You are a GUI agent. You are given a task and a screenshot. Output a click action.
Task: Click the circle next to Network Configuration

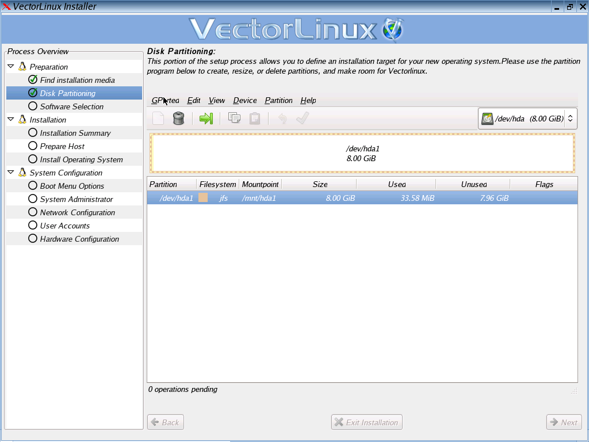tap(33, 212)
